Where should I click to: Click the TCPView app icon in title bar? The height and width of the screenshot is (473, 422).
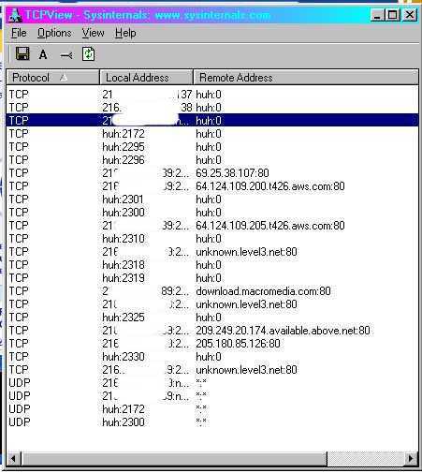[x=15, y=15]
